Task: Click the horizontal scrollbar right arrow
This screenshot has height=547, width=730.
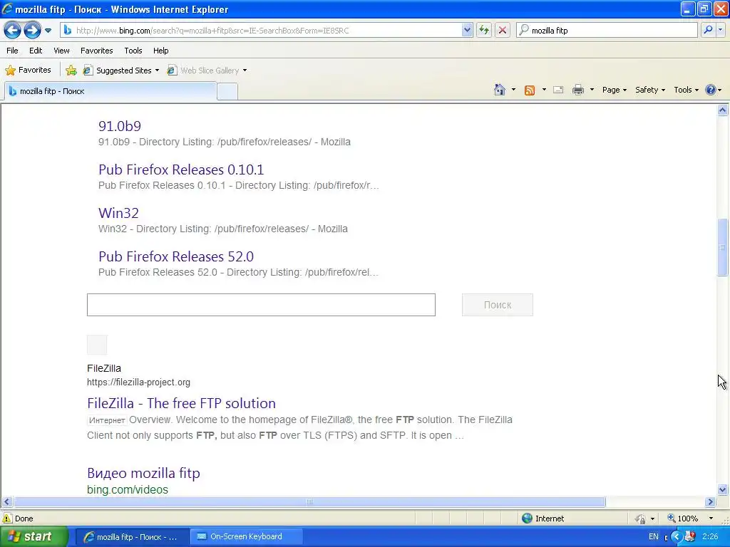Action: click(x=711, y=502)
